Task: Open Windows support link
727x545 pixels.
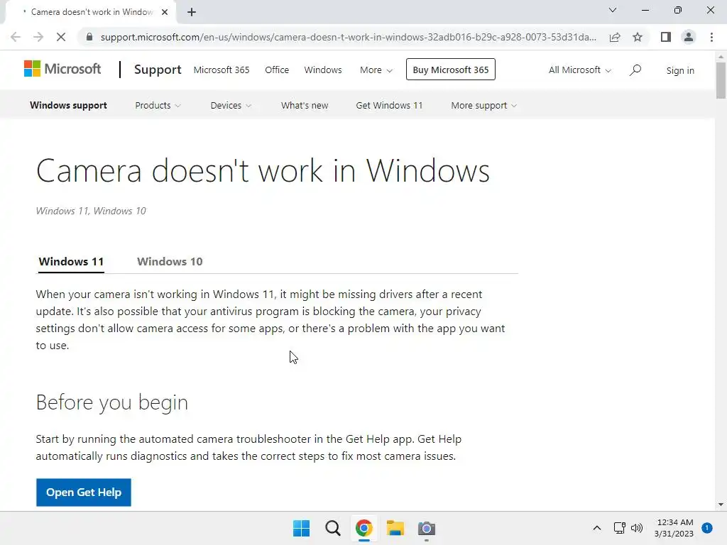Action: coord(69,105)
